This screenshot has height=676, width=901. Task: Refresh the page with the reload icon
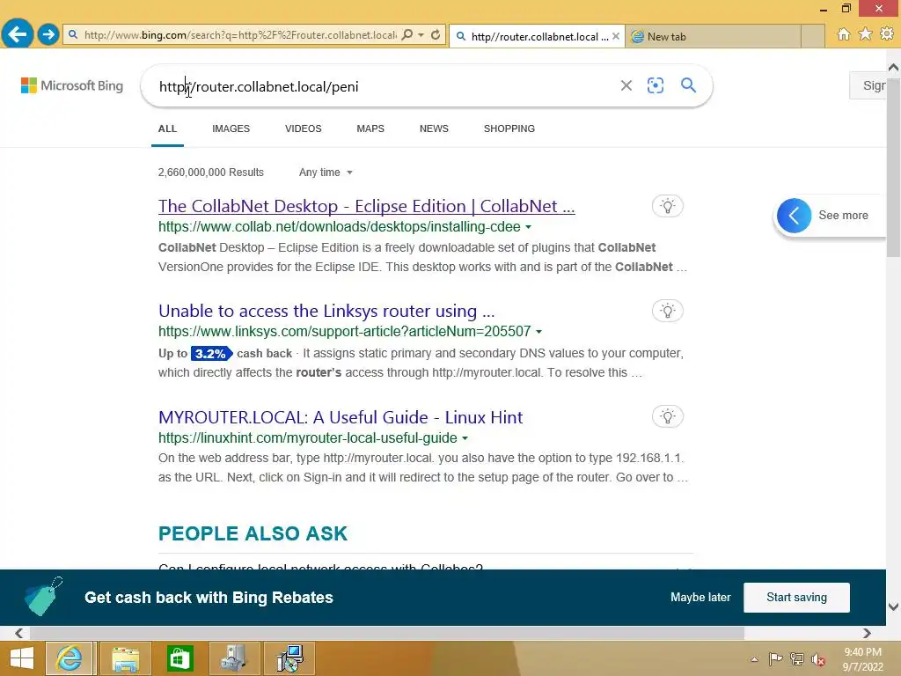436,34
